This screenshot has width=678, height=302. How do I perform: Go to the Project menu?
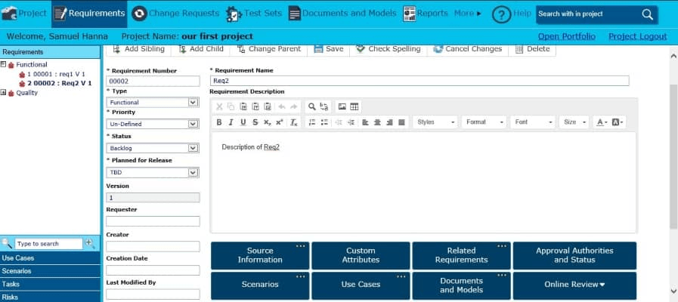coord(24,14)
